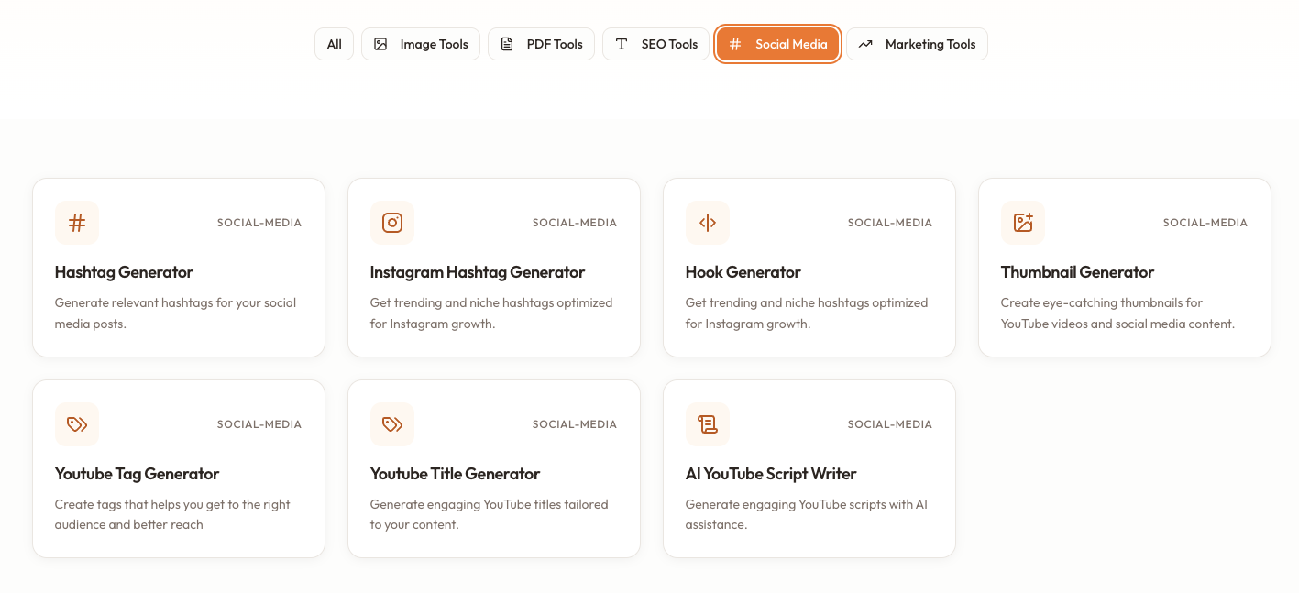Viewport: 1299px width, 593px height.
Task: Click SOCIAL-MEDIA label on AI YouTube Script Writer
Action: 890,424
